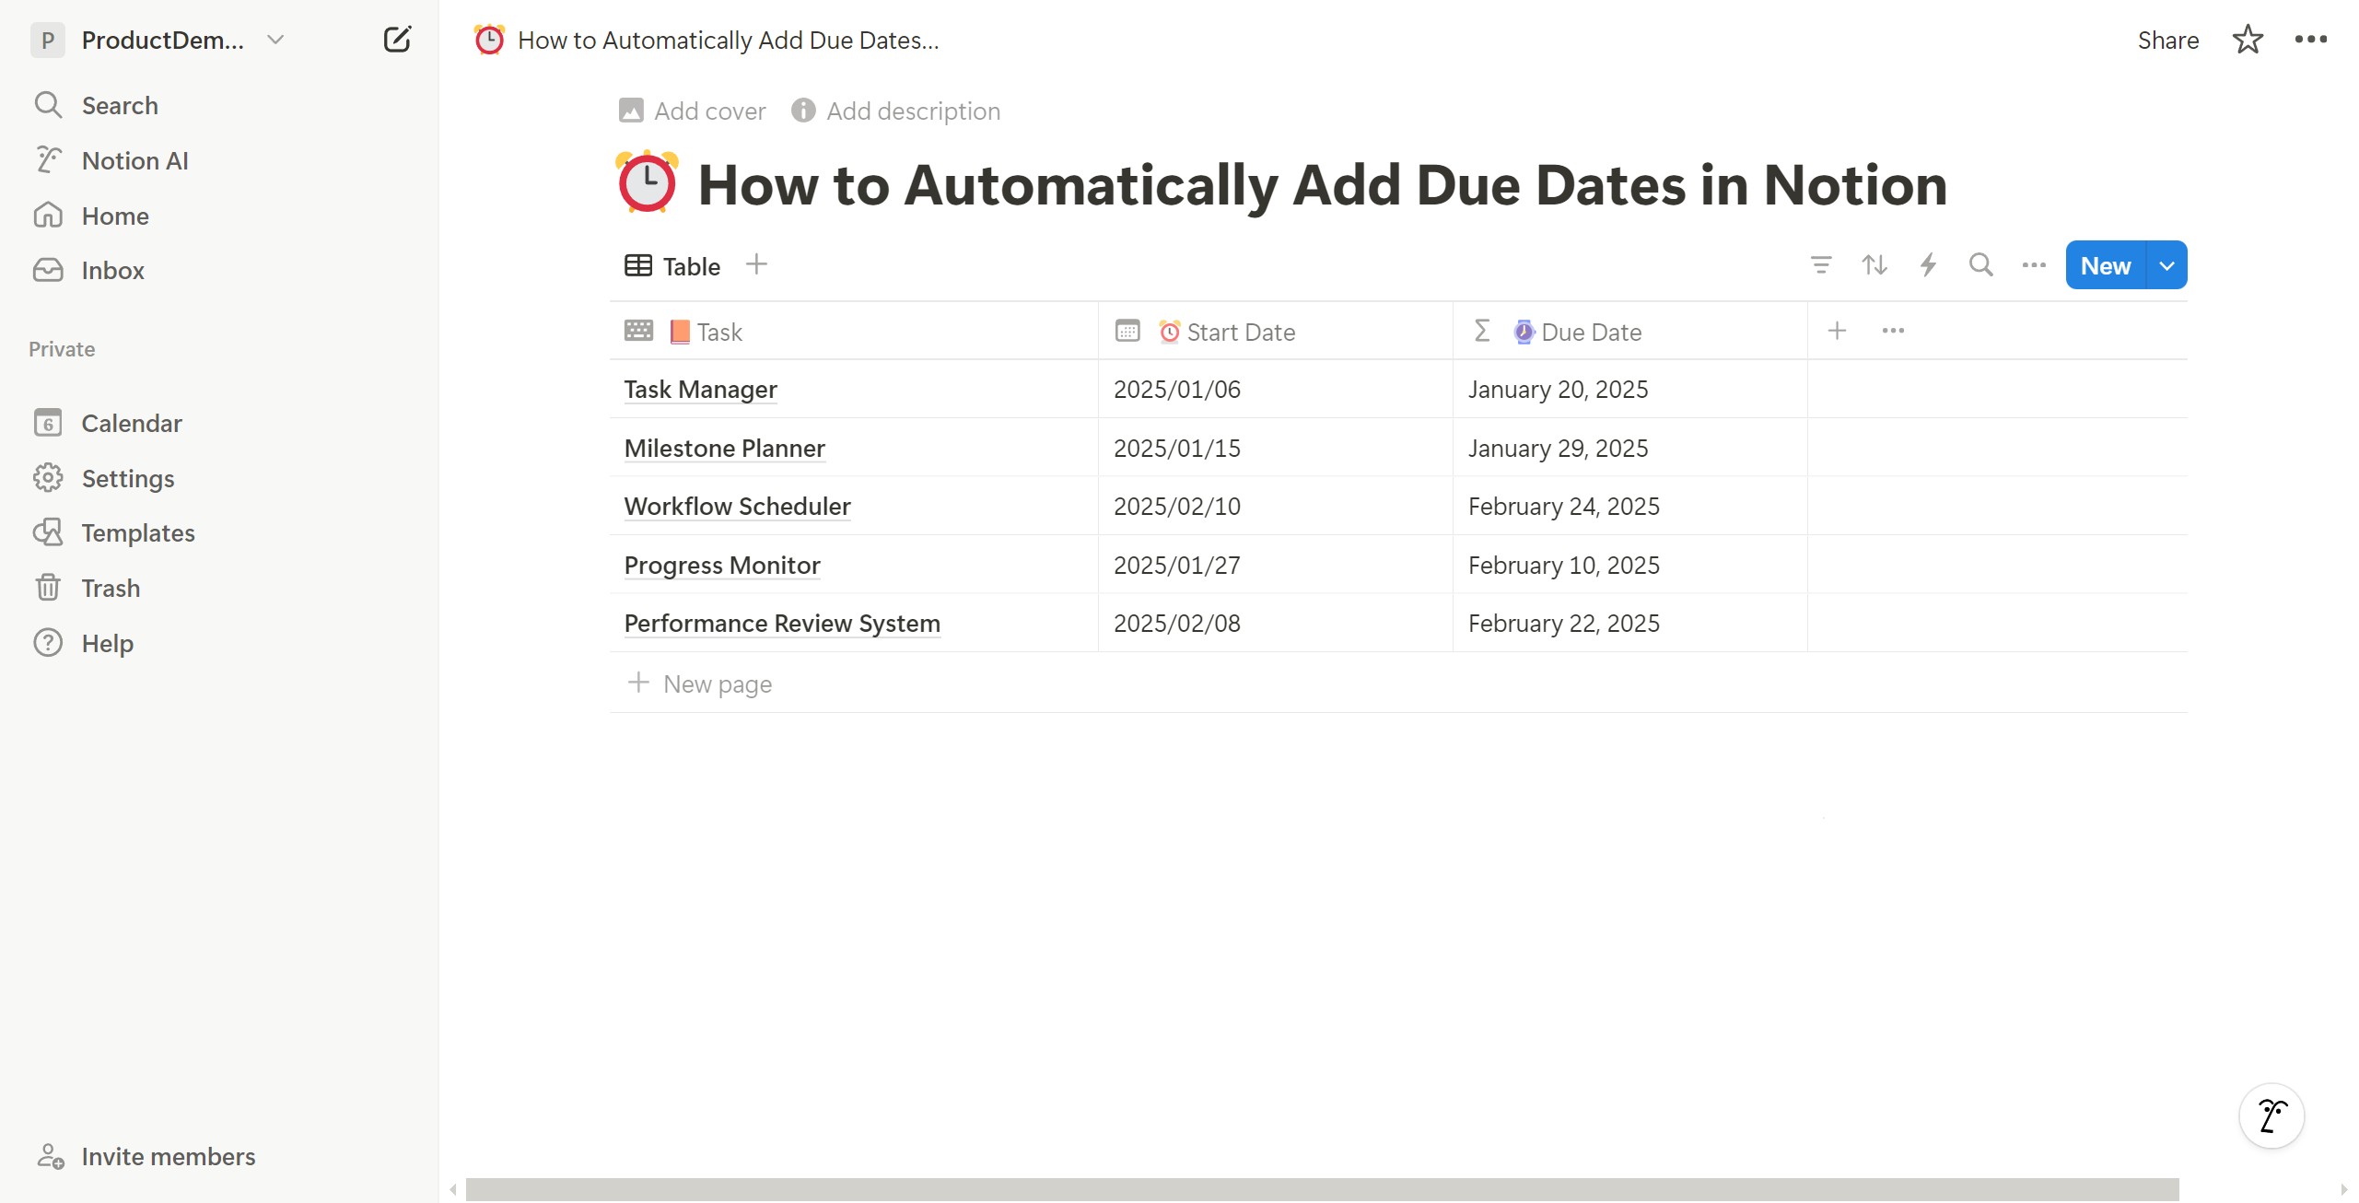Open the Milestone Planner page link

pos(724,448)
